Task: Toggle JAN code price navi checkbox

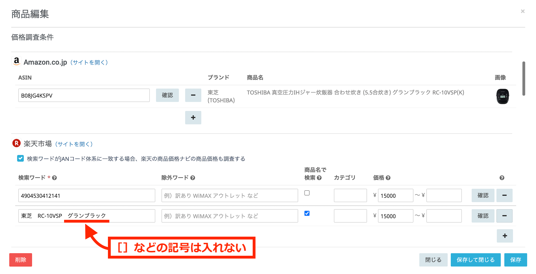Action: pyautogui.click(x=21, y=159)
